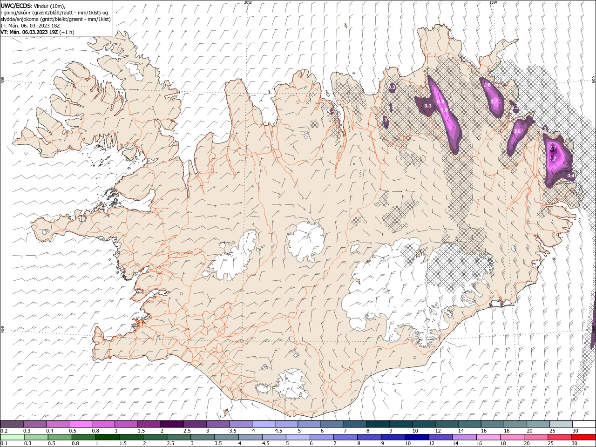Pick snow-scale swatch between 4 and 4.5
Screen dimensions: 596x447
pos(263,424)
